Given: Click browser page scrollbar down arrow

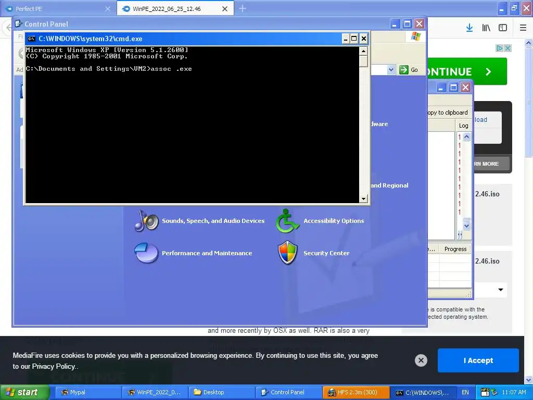Looking at the screenshot, I should pos(529,380).
